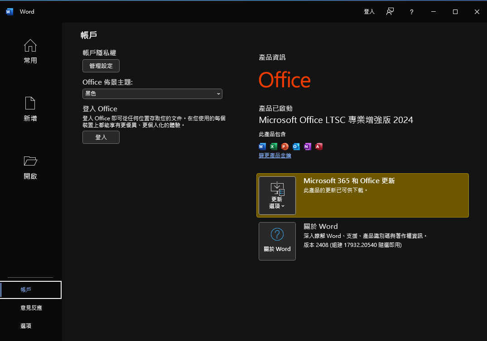The height and width of the screenshot is (341, 487).
Task: Click the Open (開啟) folder icon
Action: 30,161
